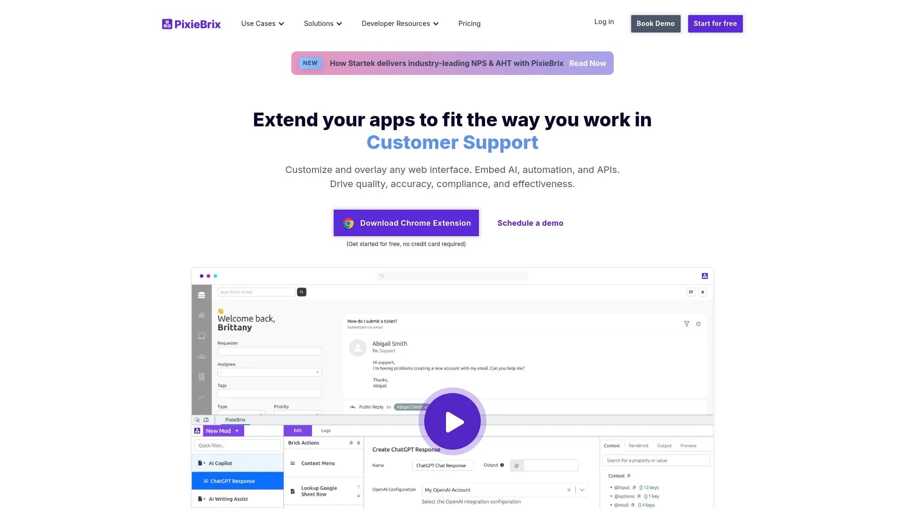Switch to the Context tab
The height and width of the screenshot is (509, 905).
pos(612,445)
